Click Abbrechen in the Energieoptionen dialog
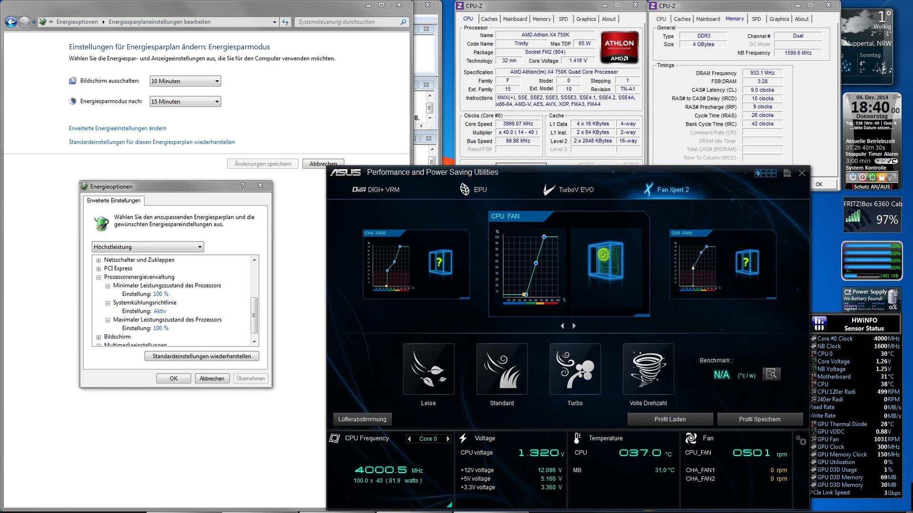Image resolution: width=913 pixels, height=513 pixels. click(x=212, y=378)
